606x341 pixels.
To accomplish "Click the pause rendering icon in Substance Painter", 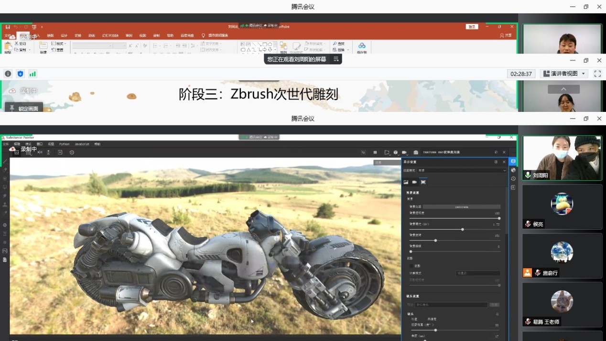I will [375, 153].
